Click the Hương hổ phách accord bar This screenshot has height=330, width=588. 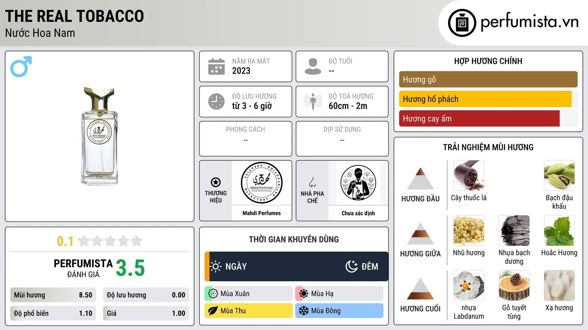click(488, 99)
